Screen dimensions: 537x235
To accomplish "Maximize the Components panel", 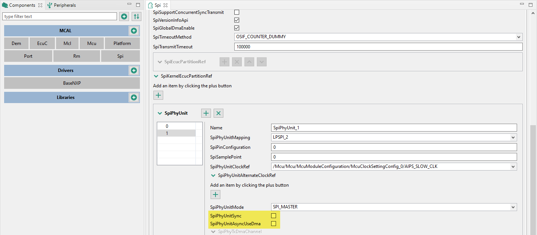I will tap(138, 5).
